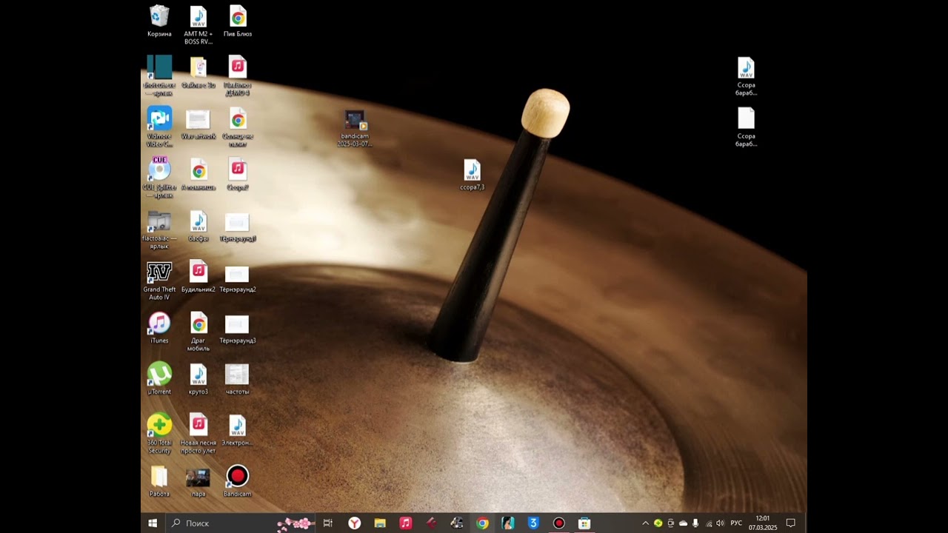The width and height of the screenshot is (948, 533).
Task: Open Task View from the taskbar
Action: coord(328,523)
